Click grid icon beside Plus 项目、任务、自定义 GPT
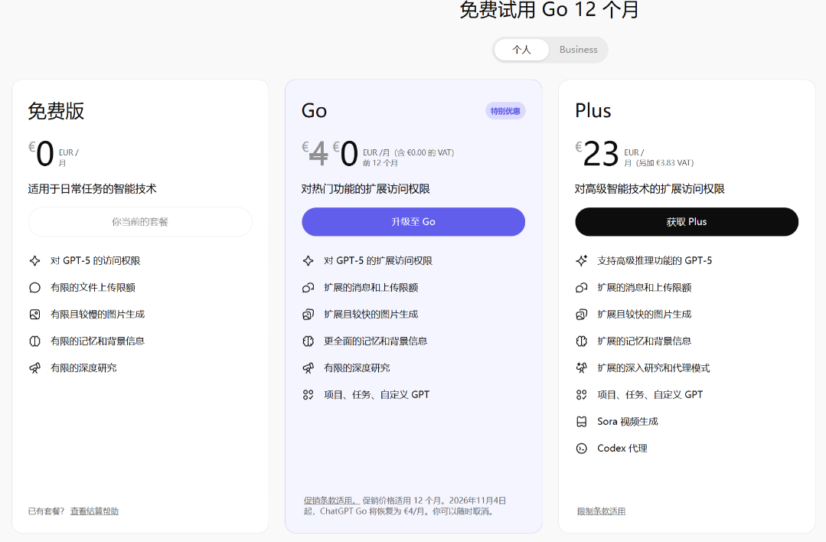This screenshot has height=542, width=826. (x=582, y=395)
